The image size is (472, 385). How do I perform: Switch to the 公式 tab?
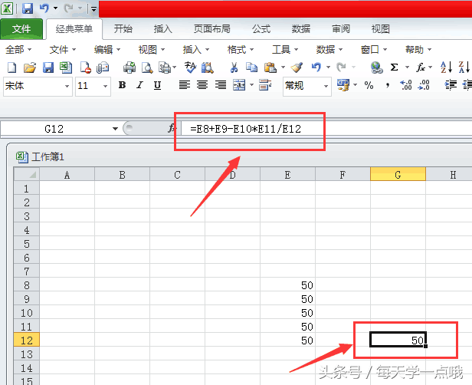pyautogui.click(x=261, y=29)
